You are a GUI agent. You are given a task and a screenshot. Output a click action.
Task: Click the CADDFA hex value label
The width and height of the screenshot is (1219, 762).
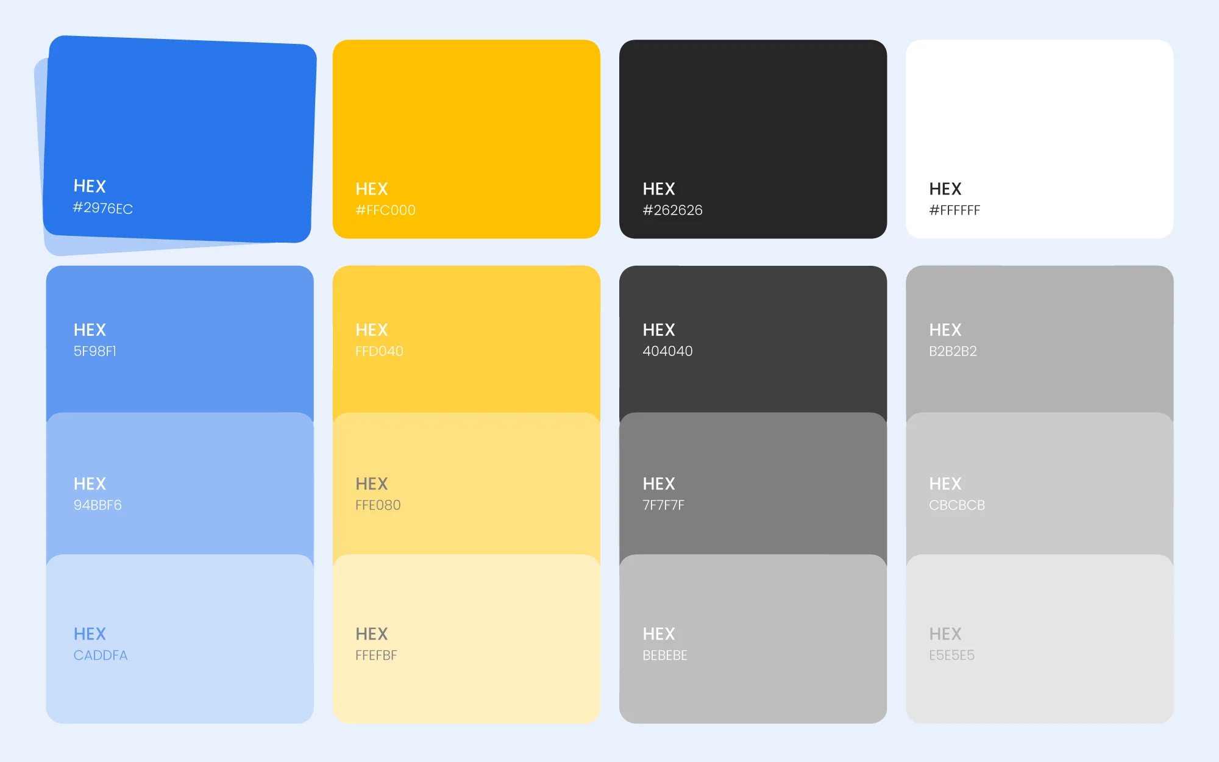point(101,655)
